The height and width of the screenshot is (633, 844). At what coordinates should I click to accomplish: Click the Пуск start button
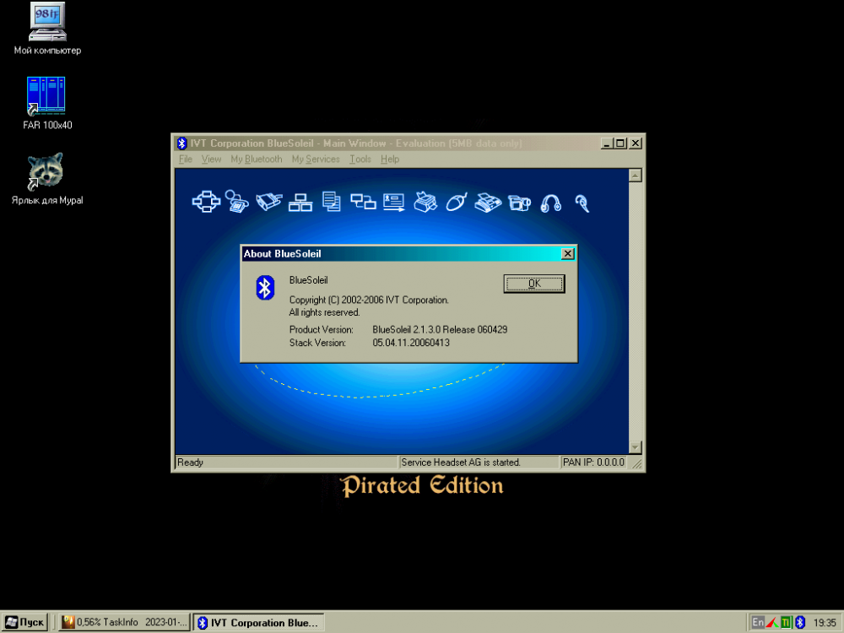coord(24,622)
